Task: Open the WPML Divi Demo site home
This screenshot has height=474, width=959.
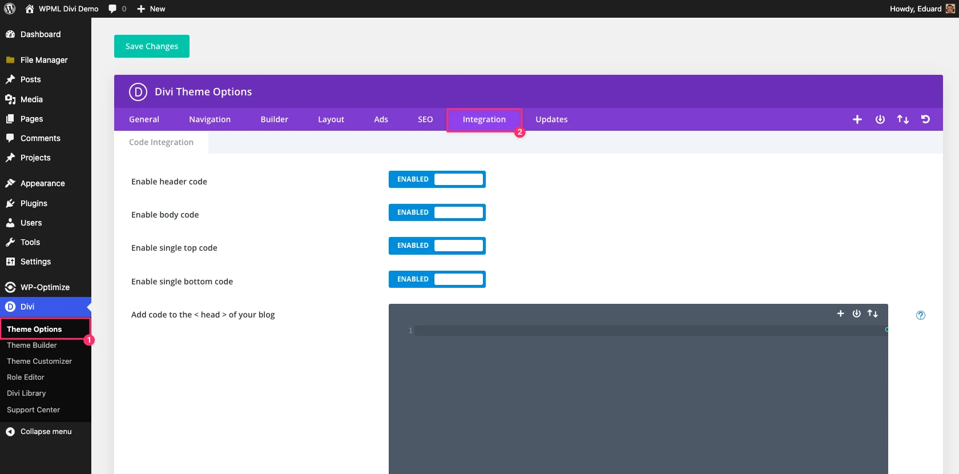Action: (x=62, y=9)
